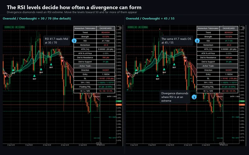Click the '51 pts' support distance in the 45/55 dashboard
This screenshot has width=249, height=155.
pyautogui.click(x=229, y=62)
